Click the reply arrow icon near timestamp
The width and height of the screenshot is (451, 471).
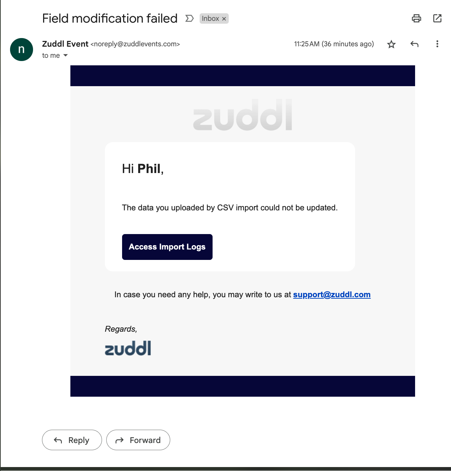(x=414, y=44)
